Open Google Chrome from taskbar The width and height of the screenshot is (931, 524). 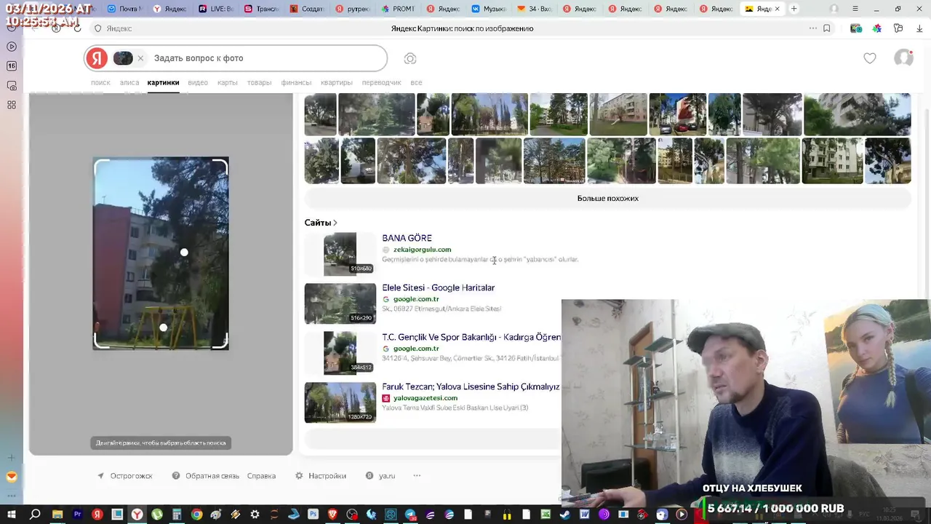[196, 515]
